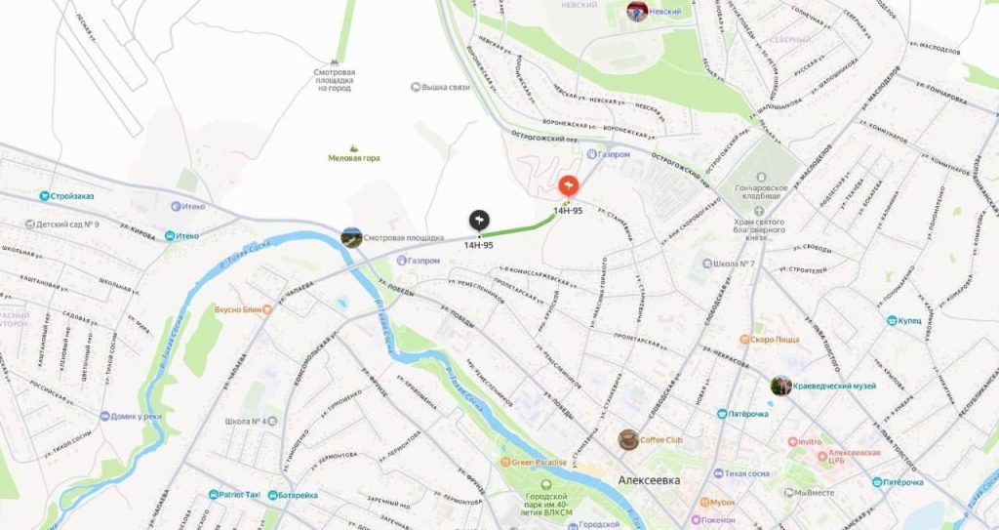Open the Смотровая площадка photo marker
This screenshot has width=999, height=530.
[x=351, y=237]
